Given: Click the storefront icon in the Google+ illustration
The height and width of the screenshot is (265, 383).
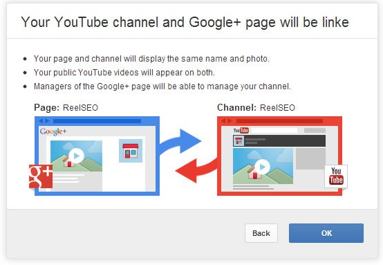Looking at the screenshot, I should pyautogui.click(x=131, y=151).
